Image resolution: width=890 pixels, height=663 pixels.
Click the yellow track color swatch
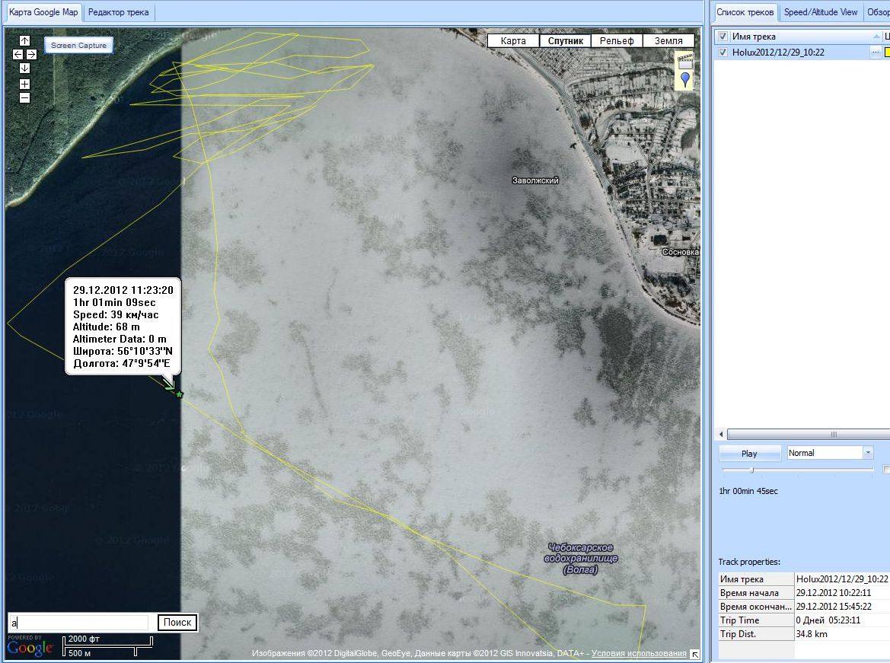pyautogui.click(x=887, y=53)
